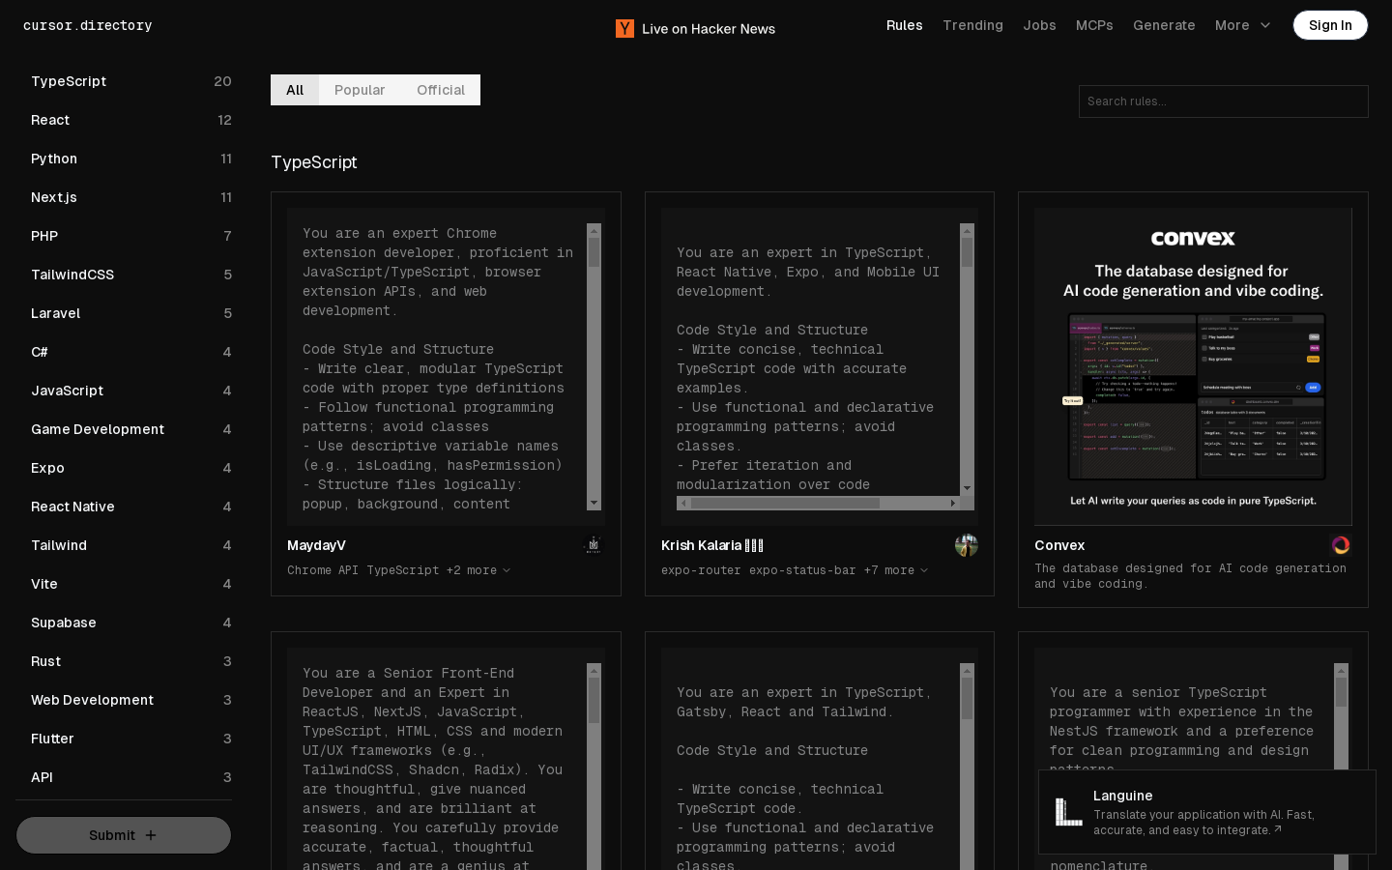Select Game Development category in sidebar
Viewport: 1392px width, 870px height.
click(131, 429)
